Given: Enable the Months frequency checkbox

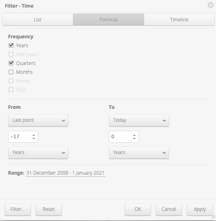Looking at the screenshot, I should [x=11, y=72].
